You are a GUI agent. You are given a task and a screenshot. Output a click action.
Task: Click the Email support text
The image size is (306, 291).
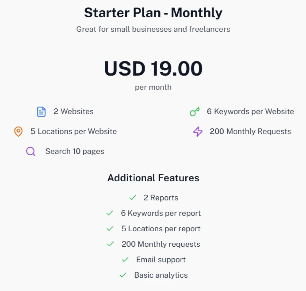point(161,260)
